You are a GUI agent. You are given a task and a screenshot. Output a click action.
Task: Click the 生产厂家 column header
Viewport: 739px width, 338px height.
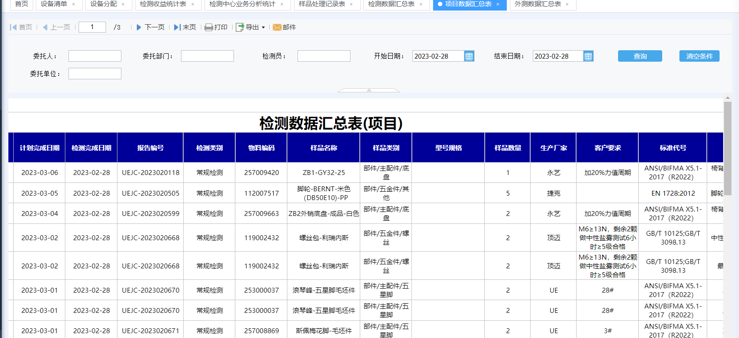(x=554, y=148)
